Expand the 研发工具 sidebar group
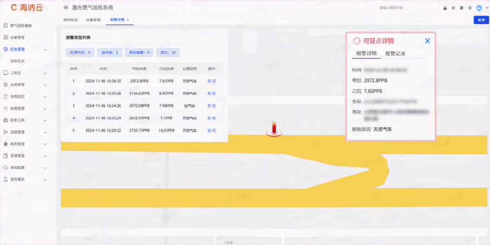Viewport: 490px width, 245px height. click(x=45, y=121)
